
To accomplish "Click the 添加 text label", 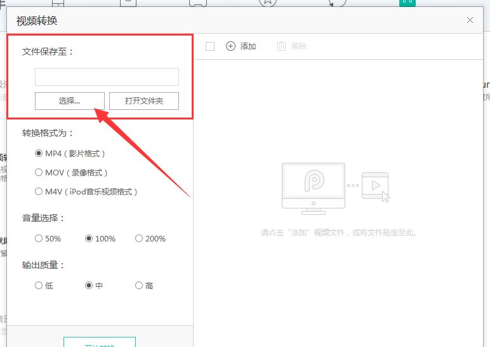I will pyautogui.click(x=248, y=46).
